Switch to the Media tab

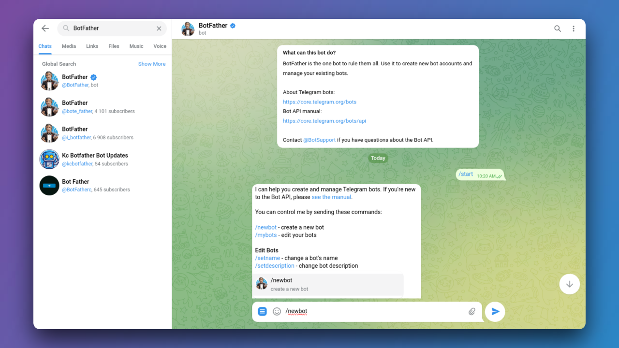point(69,46)
